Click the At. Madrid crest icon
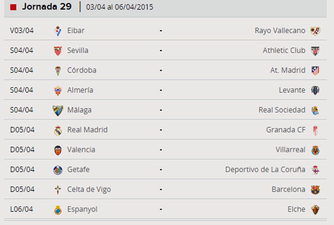Screen dimensions: 334x225 (315, 70)
